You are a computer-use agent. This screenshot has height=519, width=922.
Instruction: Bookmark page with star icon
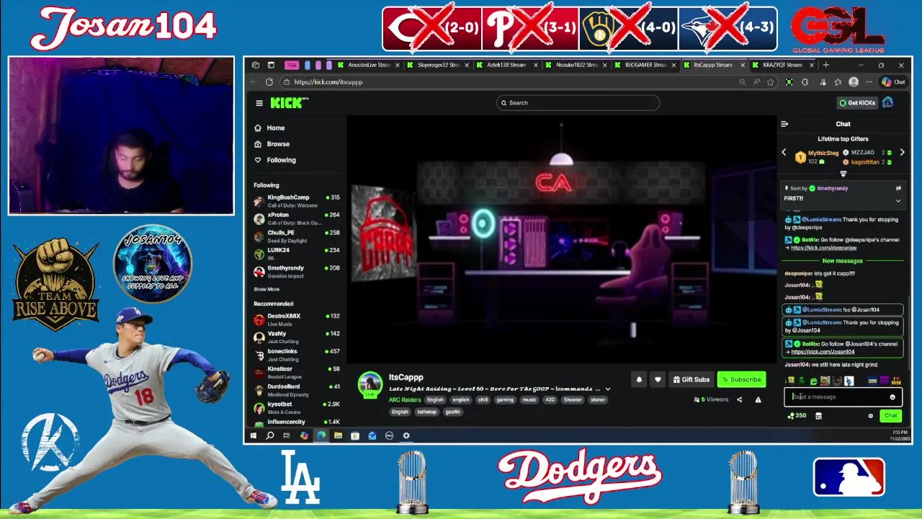coord(770,82)
